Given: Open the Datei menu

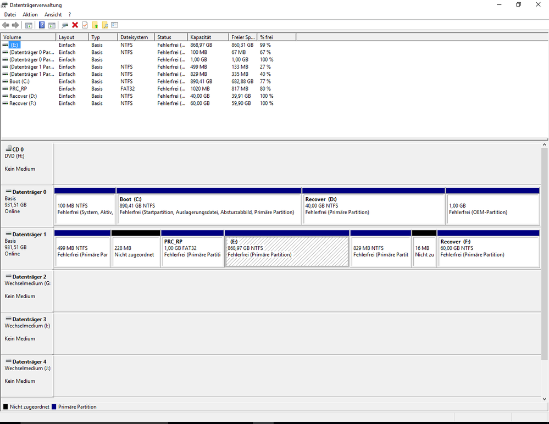Looking at the screenshot, I should click(x=10, y=14).
